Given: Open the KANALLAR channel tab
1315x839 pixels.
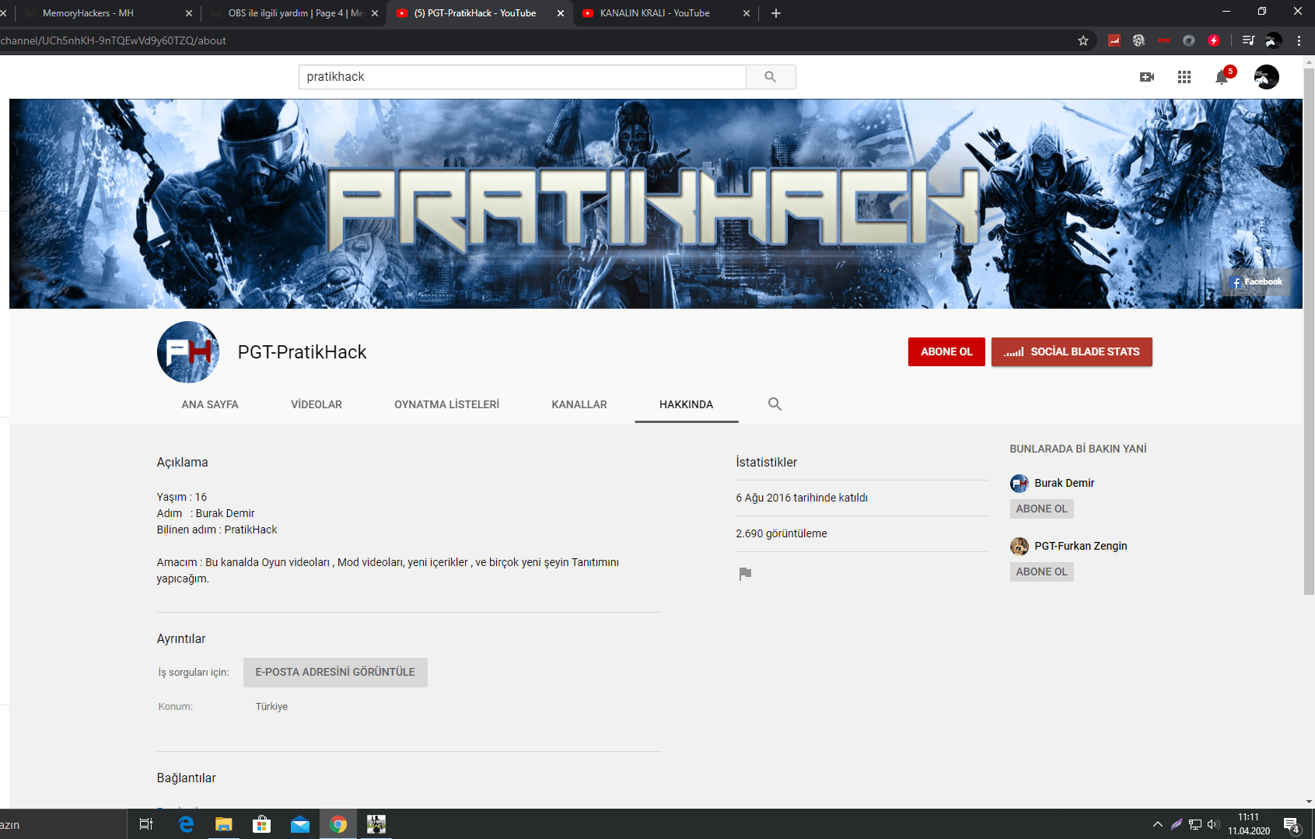Looking at the screenshot, I should [x=579, y=404].
